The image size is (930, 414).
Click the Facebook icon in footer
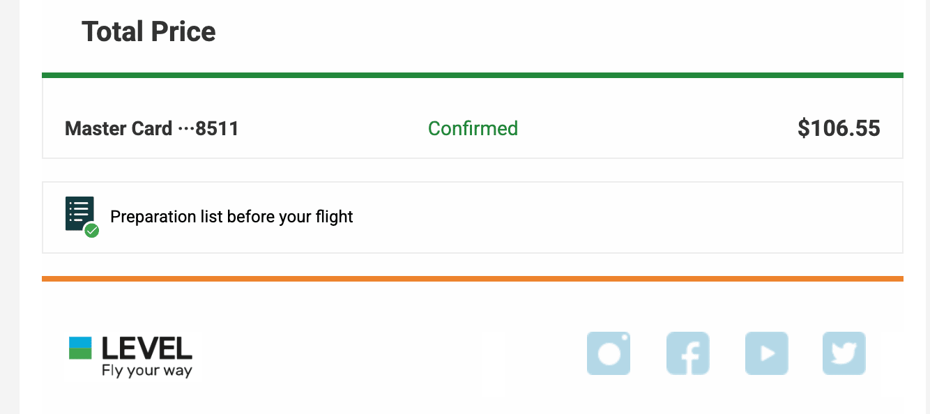point(687,353)
